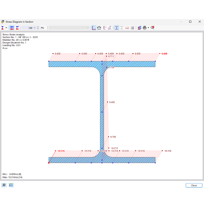Click the Member No. 40 info line
Viewport: 204px width, 208px height.
[16, 40]
